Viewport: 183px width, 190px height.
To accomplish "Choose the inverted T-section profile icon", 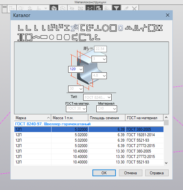I will pos(98,28).
